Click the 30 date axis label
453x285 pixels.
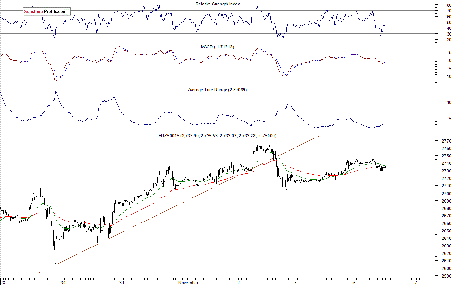point(63,283)
